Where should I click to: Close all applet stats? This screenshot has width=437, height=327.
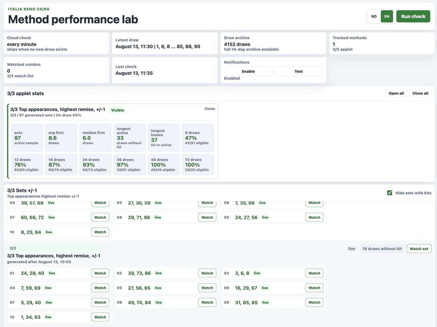point(420,93)
